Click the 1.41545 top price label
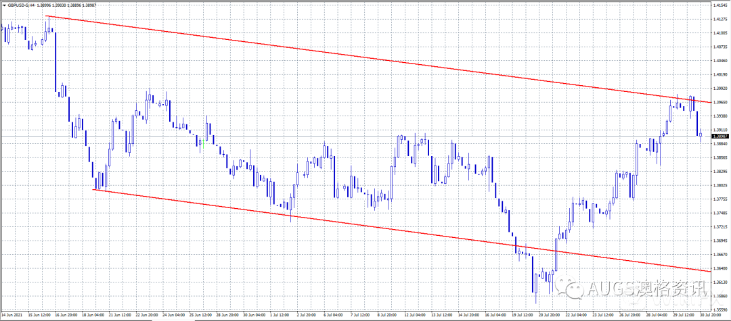 (720, 5)
